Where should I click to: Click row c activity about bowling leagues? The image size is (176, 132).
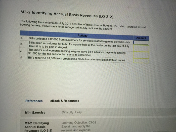point(77,52)
